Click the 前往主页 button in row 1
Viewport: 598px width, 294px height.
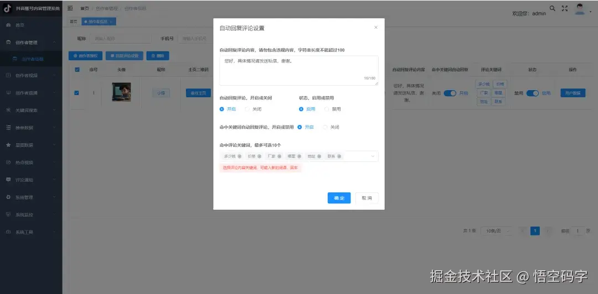(198, 93)
